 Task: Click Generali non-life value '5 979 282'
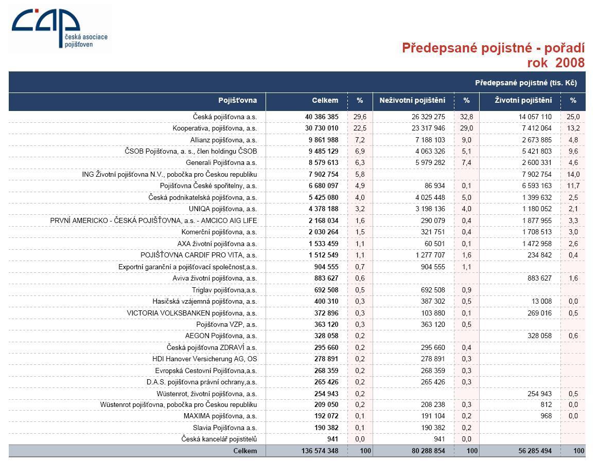click(430, 163)
